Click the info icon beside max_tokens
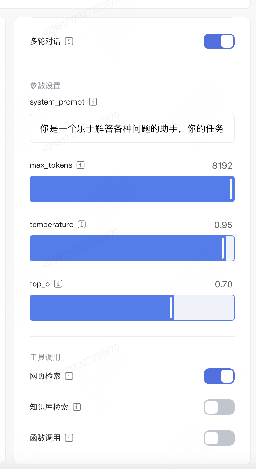 pos(81,165)
